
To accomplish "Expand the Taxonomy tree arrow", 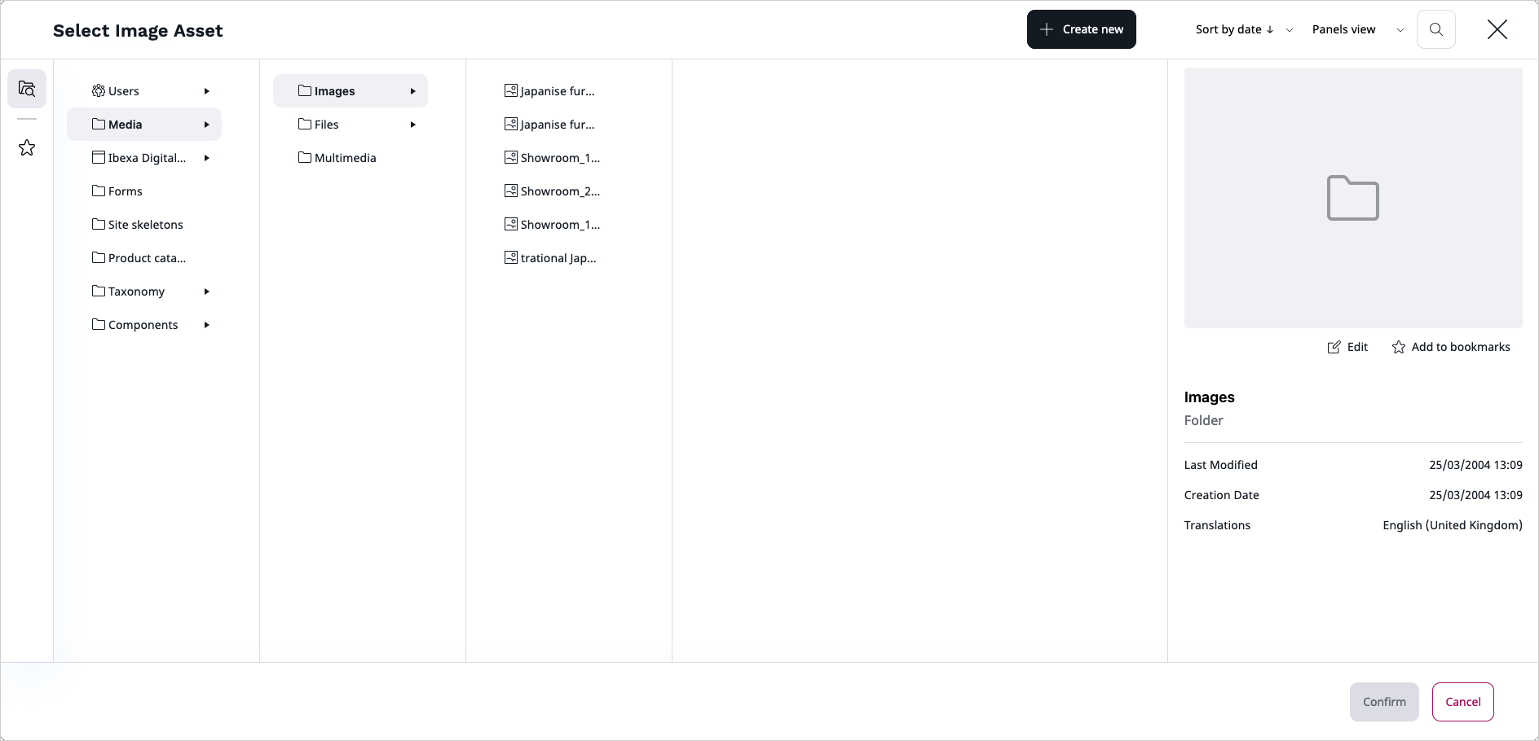I will pos(207,292).
